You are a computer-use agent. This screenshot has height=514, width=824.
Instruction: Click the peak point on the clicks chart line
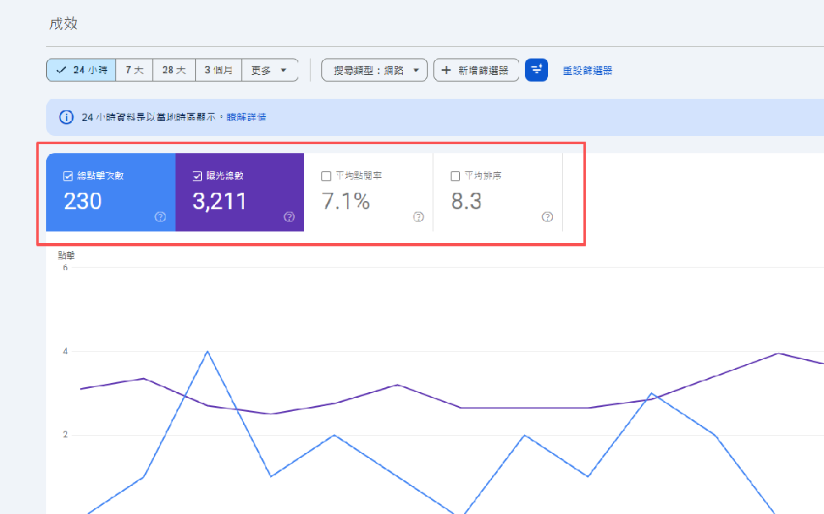point(208,351)
